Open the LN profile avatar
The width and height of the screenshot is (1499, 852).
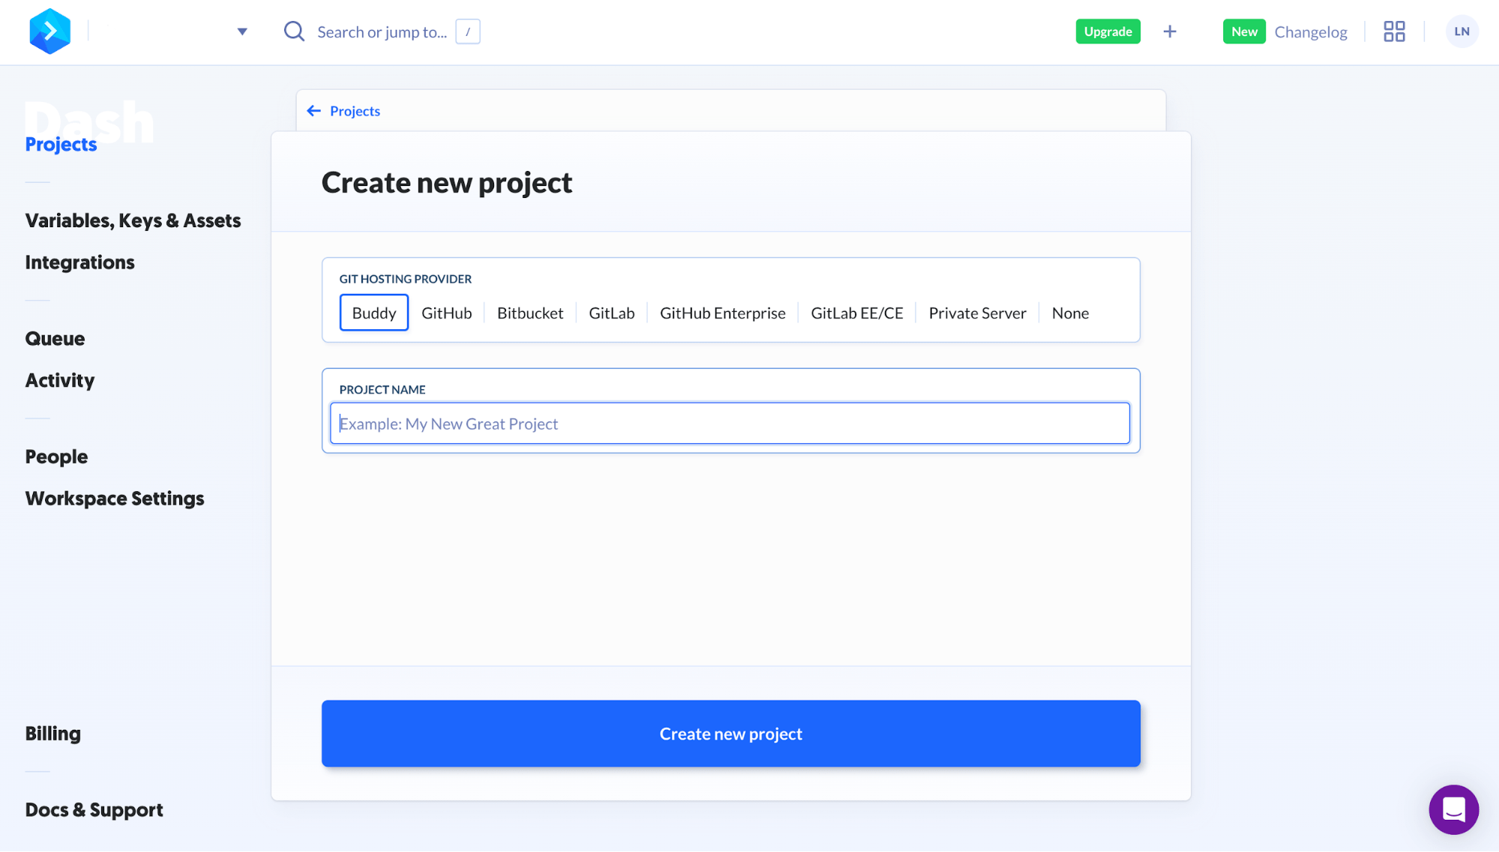pos(1461,31)
